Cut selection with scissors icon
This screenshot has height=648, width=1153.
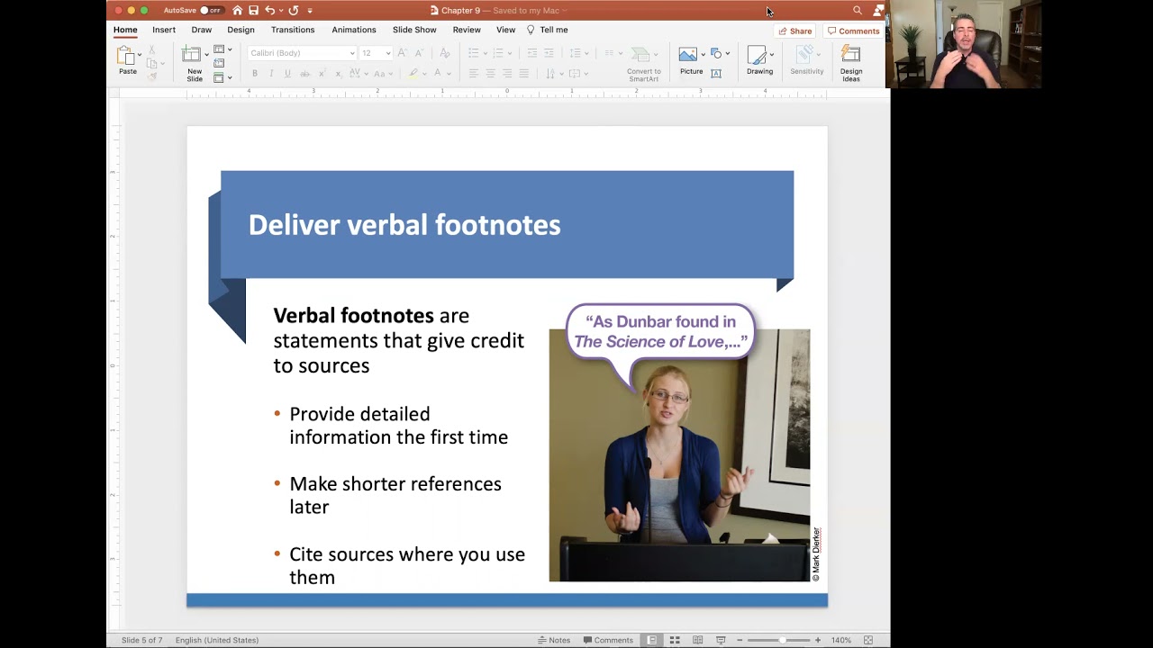click(152, 50)
